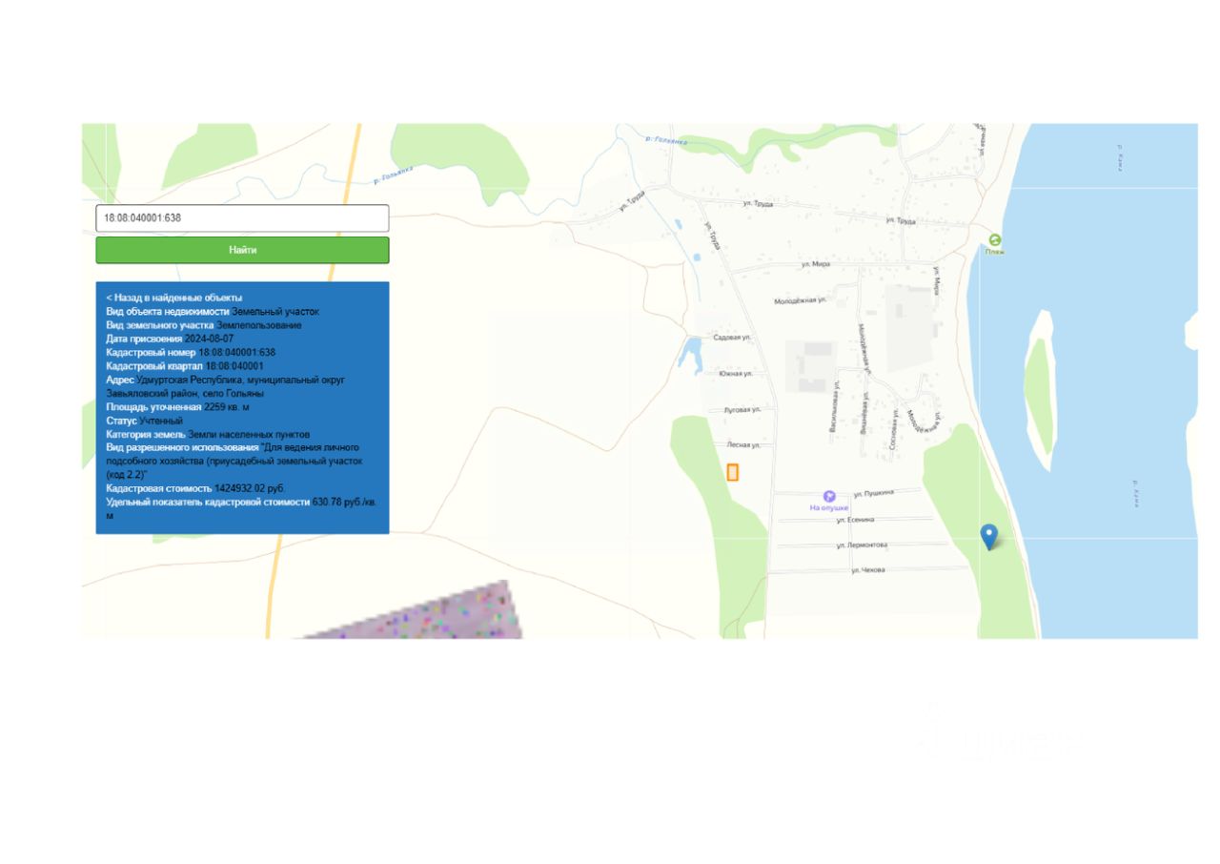The image size is (1220, 864).
Task: Click the Луговая ул. street label
Action: [742, 409]
